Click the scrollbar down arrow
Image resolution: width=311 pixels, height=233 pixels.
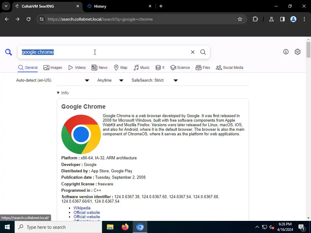click(308, 218)
